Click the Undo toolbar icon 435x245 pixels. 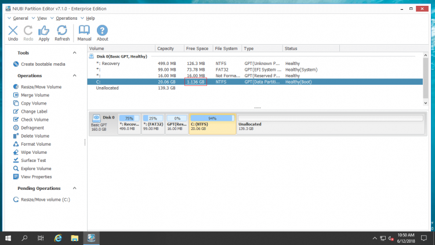point(13,31)
